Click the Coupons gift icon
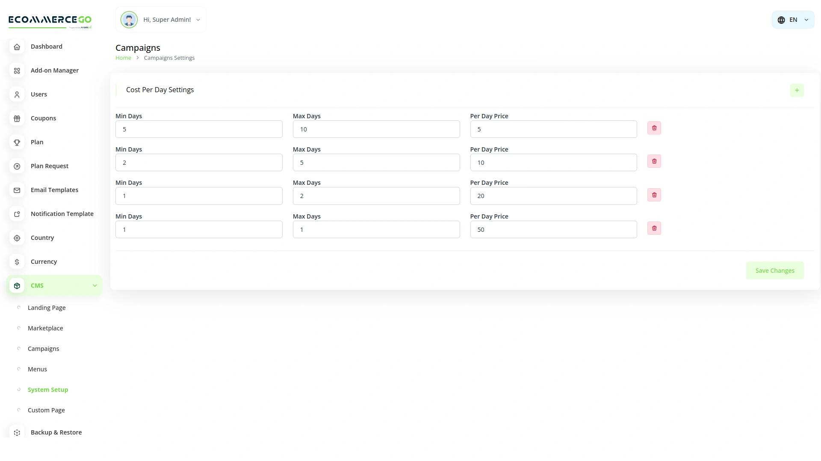 (x=17, y=119)
